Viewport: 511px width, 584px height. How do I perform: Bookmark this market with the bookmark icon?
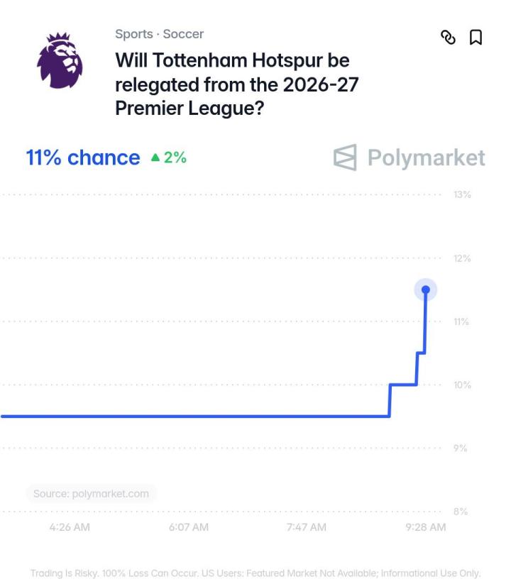tap(476, 37)
